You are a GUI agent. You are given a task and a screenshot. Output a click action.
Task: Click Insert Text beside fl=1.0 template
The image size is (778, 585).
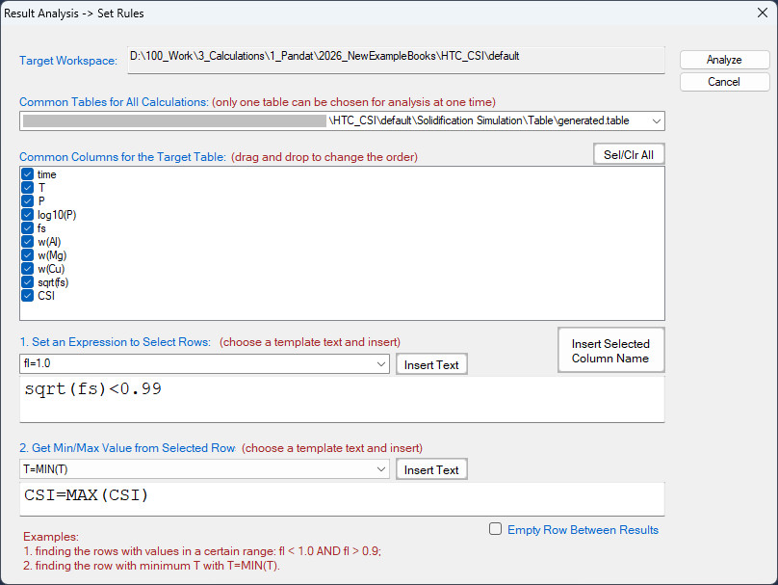pos(431,364)
